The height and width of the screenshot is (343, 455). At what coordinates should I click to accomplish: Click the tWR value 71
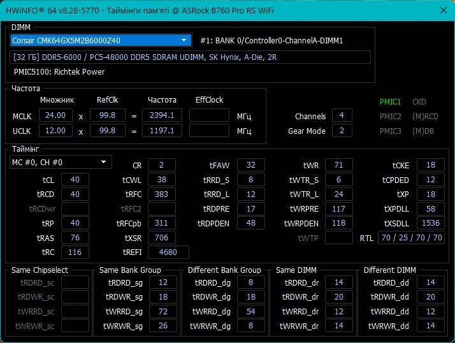point(338,165)
